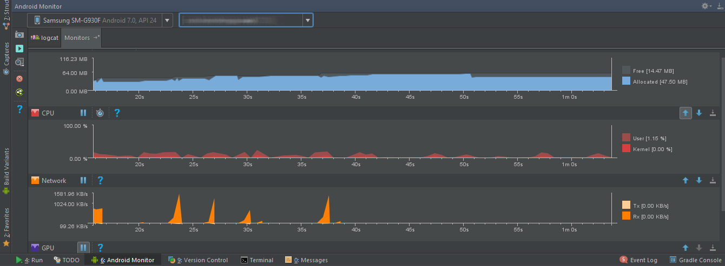Click the User CPU legend swatch
Image resolution: width=725 pixels, height=266 pixels.
(627, 138)
